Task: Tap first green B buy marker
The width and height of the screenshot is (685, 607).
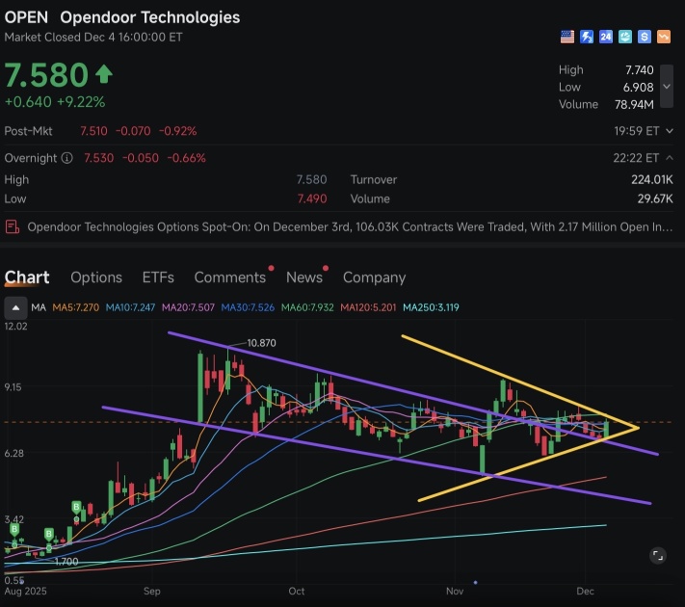Action: [14, 530]
